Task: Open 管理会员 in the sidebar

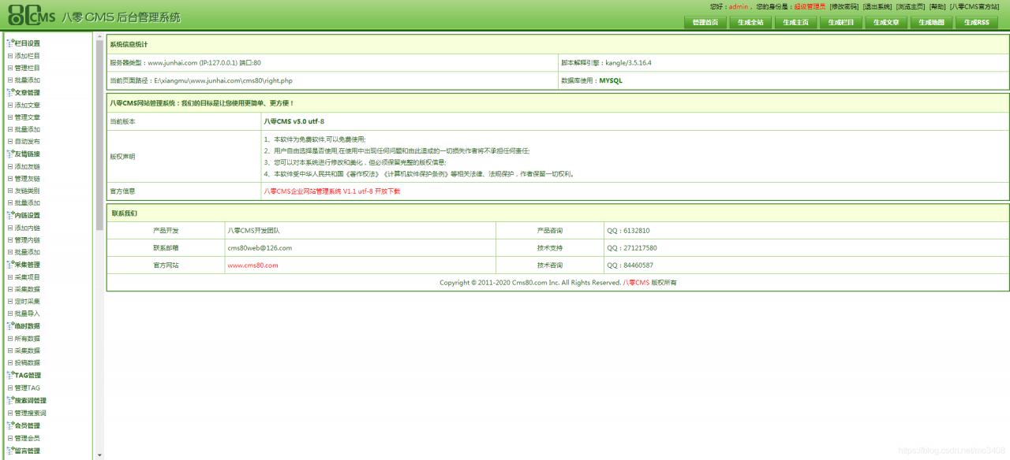Action: pos(27,438)
